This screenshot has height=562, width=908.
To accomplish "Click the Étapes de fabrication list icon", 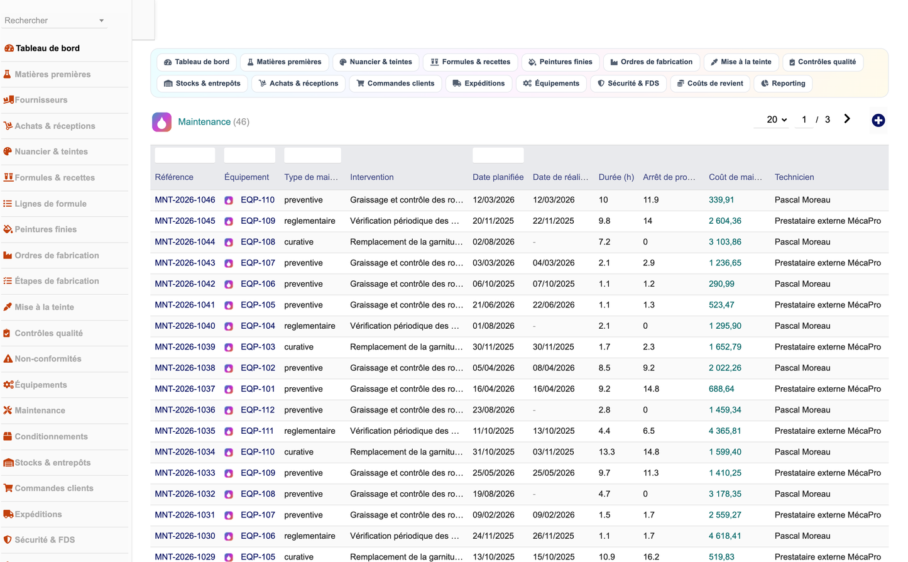I will [x=8, y=281].
